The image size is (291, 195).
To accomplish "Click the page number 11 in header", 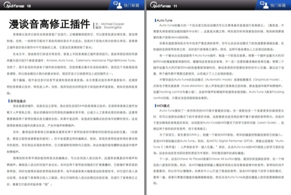I will 175,6.
